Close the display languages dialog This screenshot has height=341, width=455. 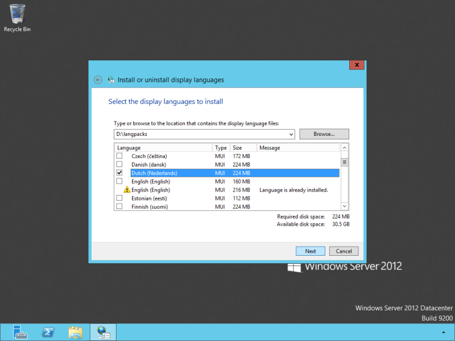[x=357, y=65]
